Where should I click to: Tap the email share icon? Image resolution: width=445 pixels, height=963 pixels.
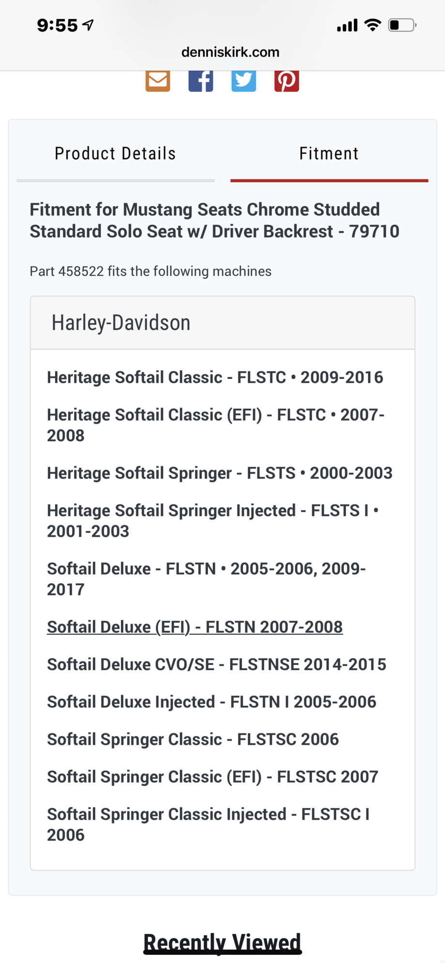pos(158,80)
